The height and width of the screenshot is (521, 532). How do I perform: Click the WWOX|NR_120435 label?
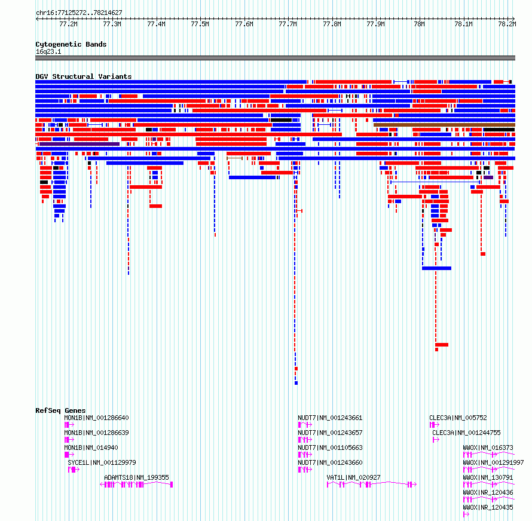[488, 507]
